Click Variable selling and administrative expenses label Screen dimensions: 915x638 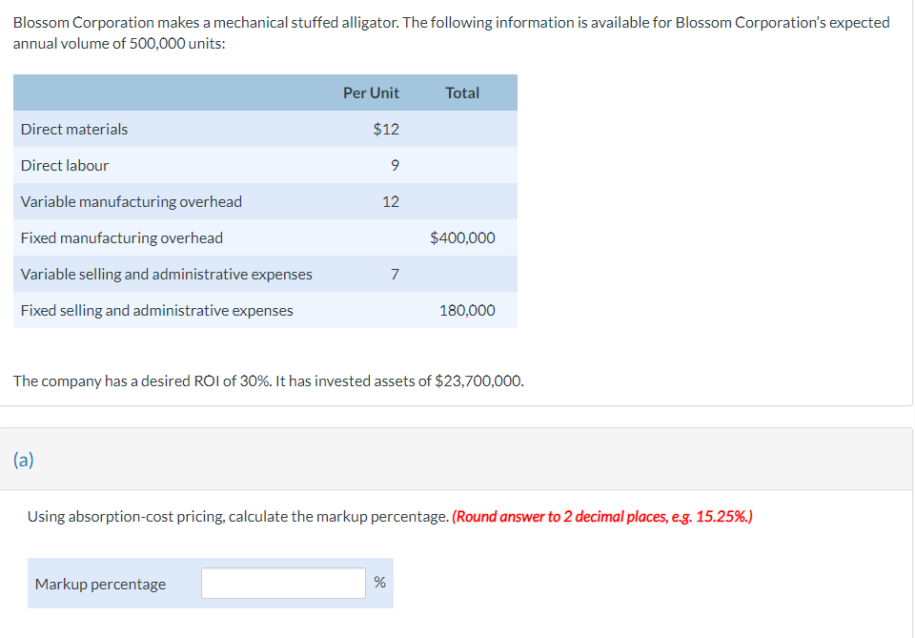167,274
